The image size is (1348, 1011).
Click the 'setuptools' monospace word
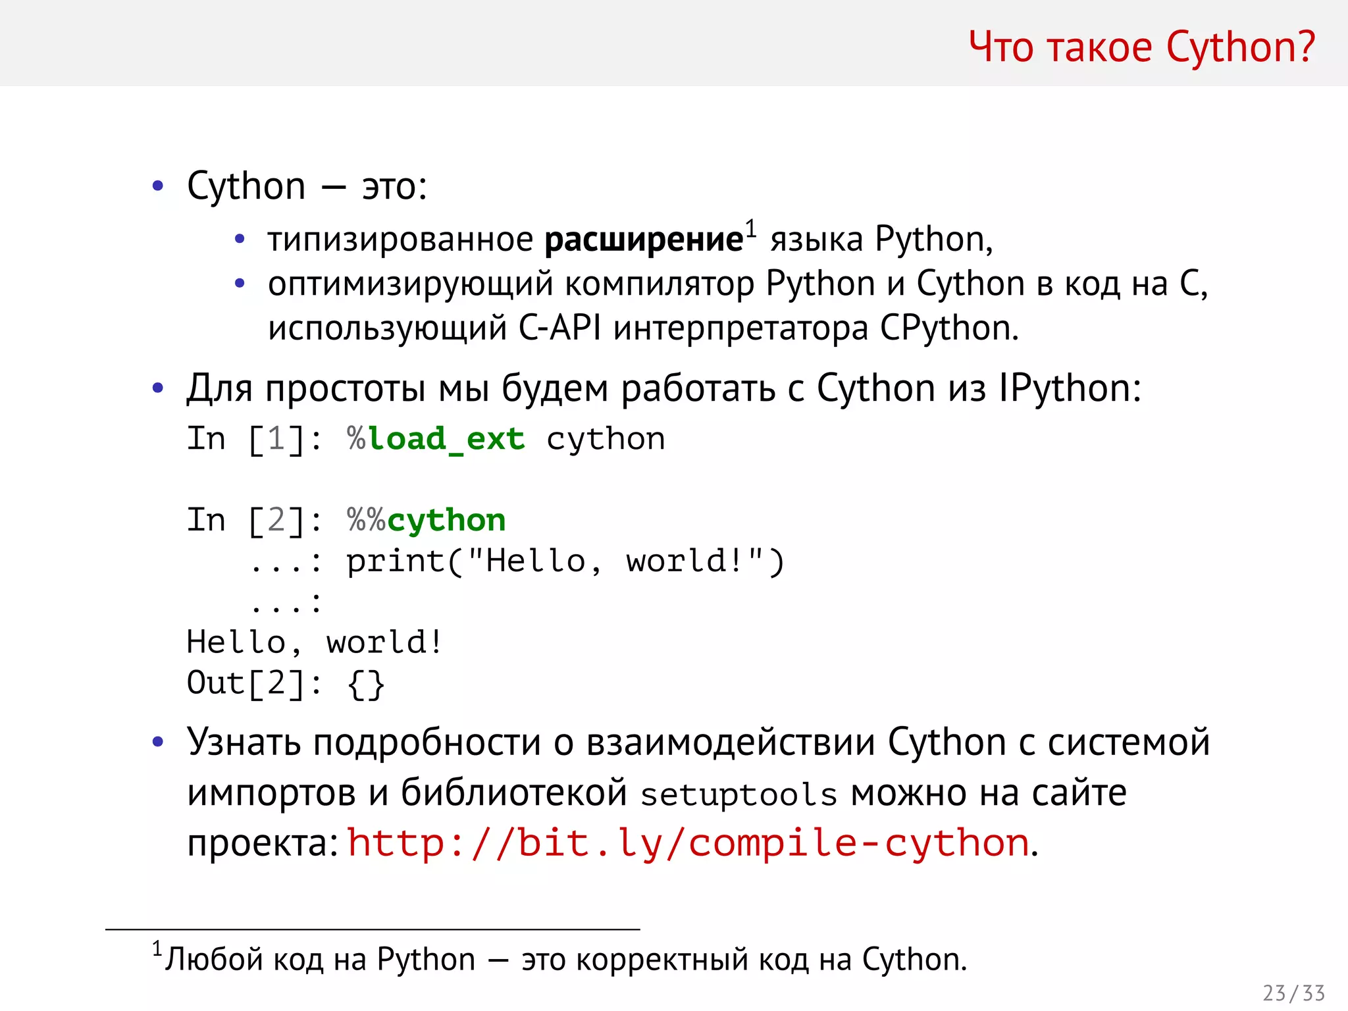tap(739, 794)
